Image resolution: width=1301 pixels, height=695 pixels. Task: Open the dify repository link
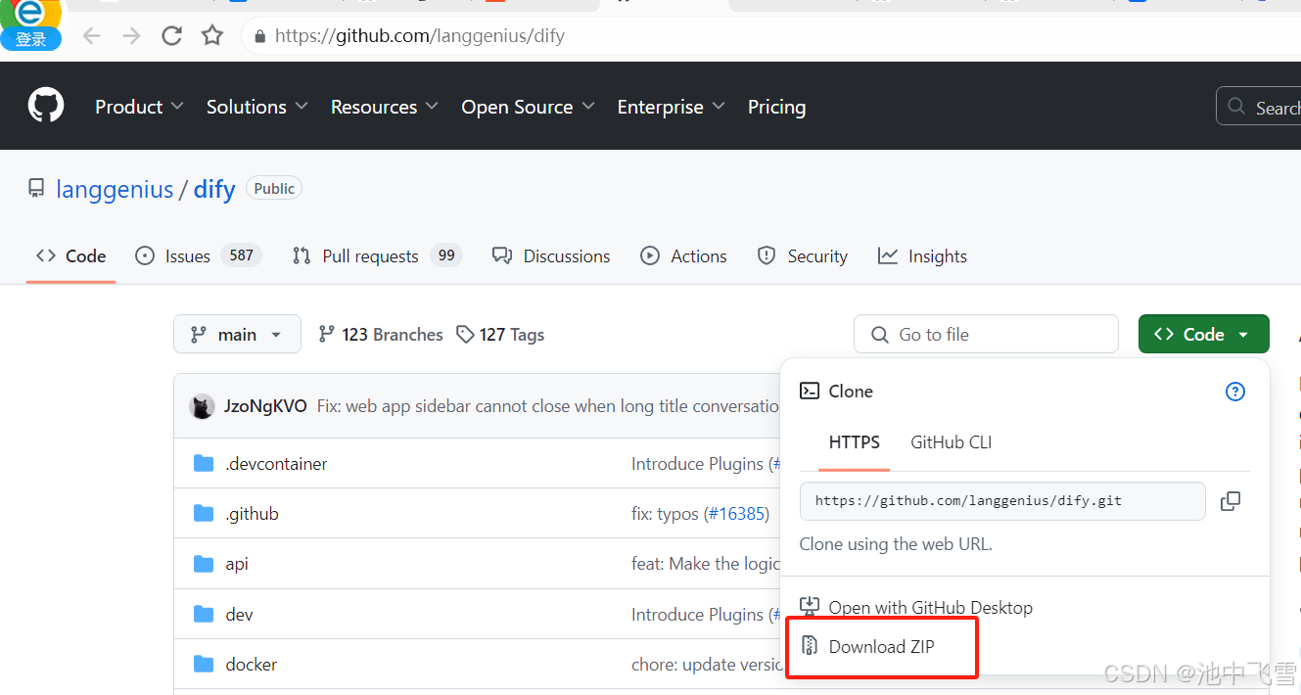coord(214,189)
